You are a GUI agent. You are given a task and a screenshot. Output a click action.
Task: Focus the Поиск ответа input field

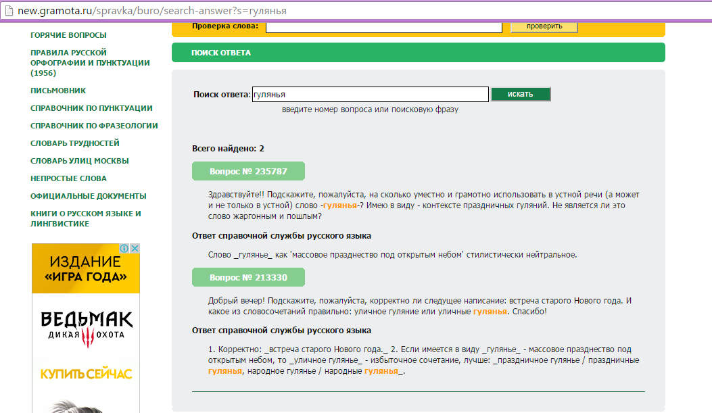pos(370,95)
